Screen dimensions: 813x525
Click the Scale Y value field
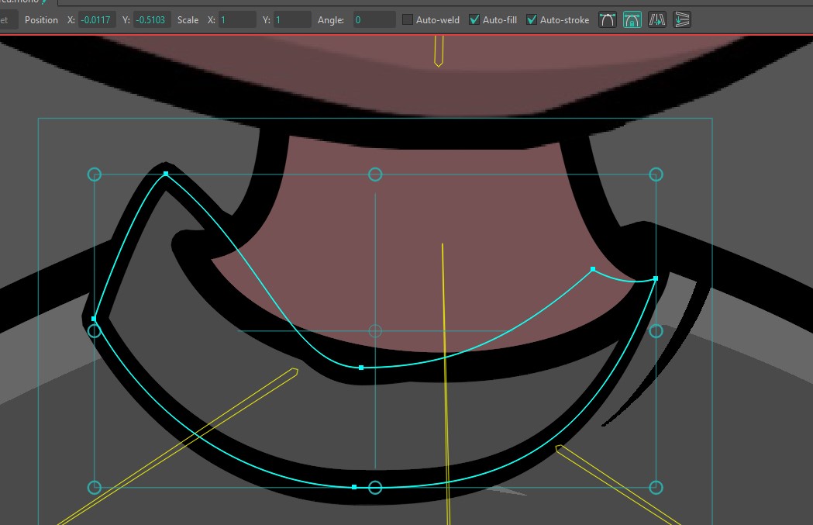[292, 19]
